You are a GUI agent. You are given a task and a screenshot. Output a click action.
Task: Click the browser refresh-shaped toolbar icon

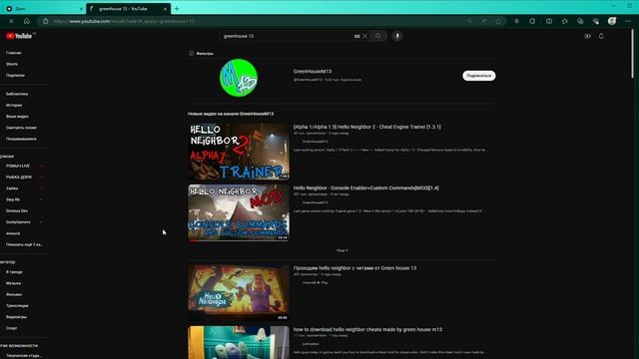pos(532,21)
